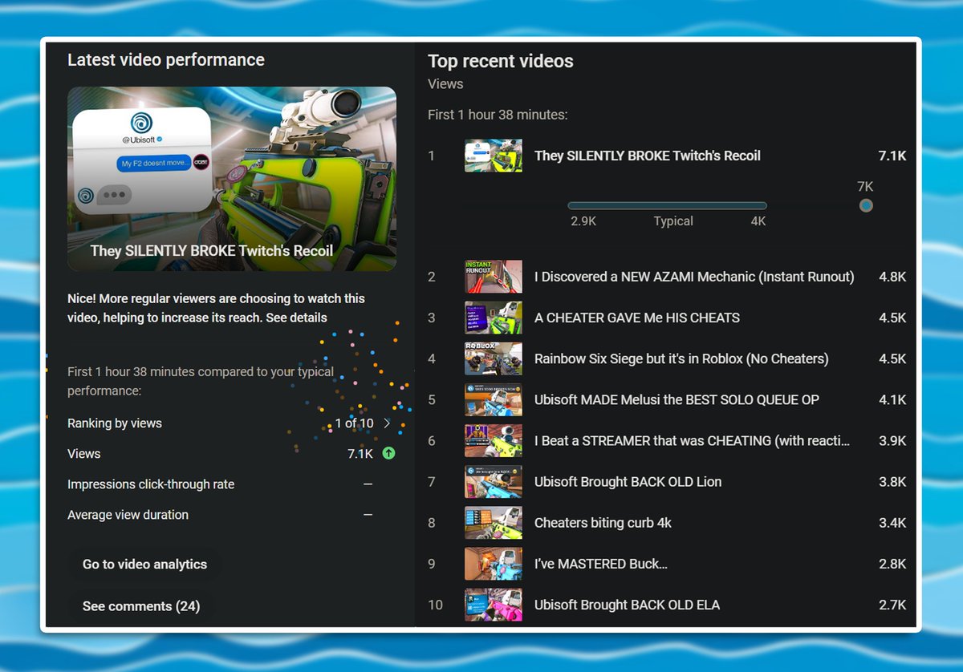
Task: Click the 4.1K views value
Action: pyautogui.click(x=892, y=399)
